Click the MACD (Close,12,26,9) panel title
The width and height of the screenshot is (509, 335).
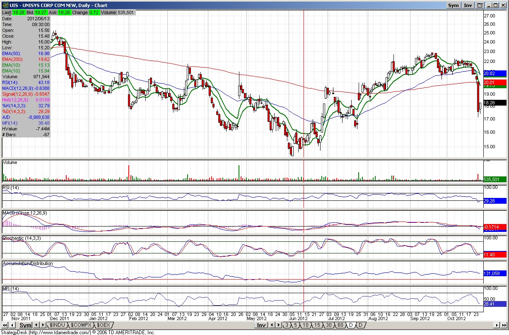[x=25, y=213]
